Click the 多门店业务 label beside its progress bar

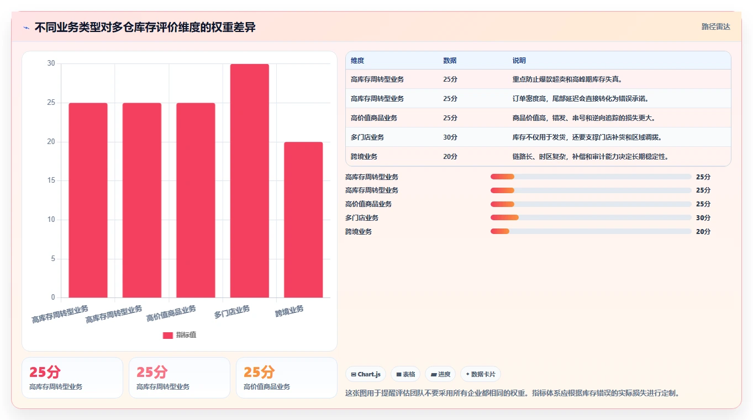pos(362,218)
